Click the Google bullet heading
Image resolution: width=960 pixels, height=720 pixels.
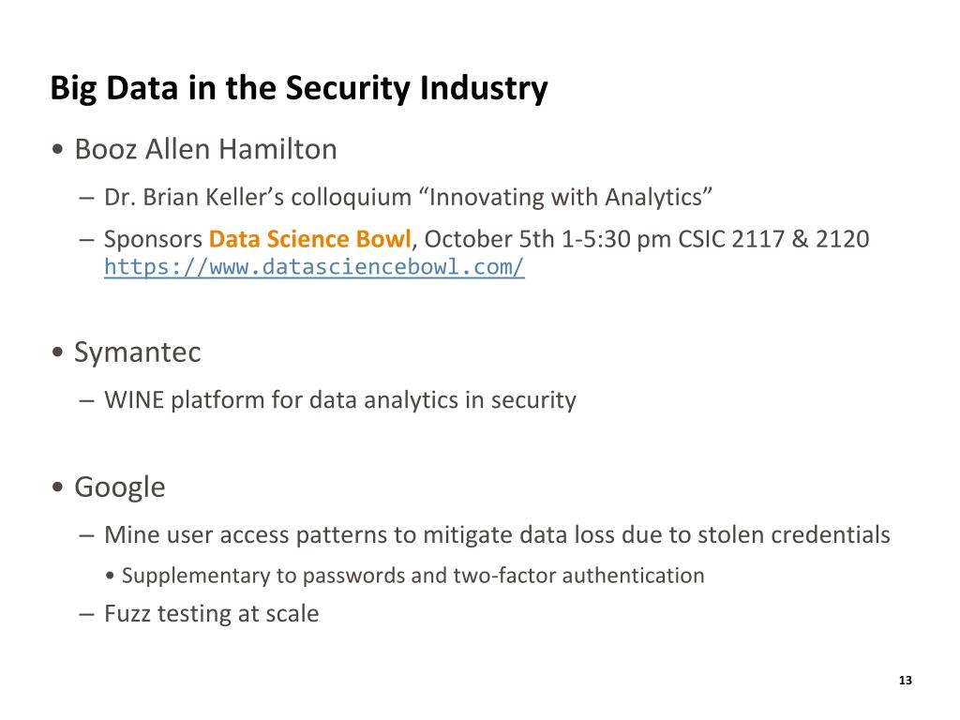119,487
